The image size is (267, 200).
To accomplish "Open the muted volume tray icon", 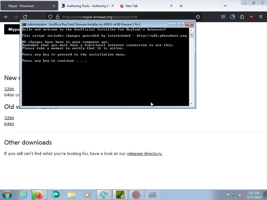I will tap(241, 195).
